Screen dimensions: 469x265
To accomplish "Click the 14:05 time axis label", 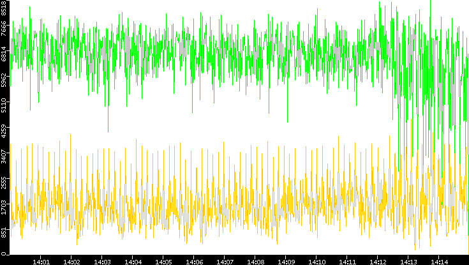I will (x=163, y=262).
